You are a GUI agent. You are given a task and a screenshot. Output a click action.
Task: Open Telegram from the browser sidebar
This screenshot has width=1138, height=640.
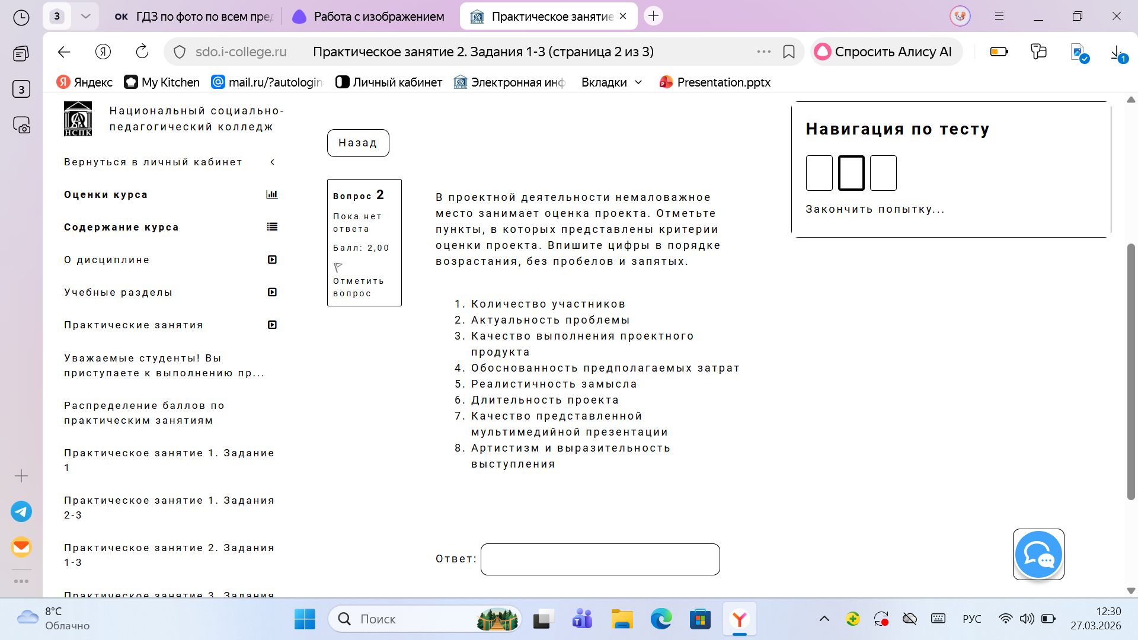click(x=21, y=511)
